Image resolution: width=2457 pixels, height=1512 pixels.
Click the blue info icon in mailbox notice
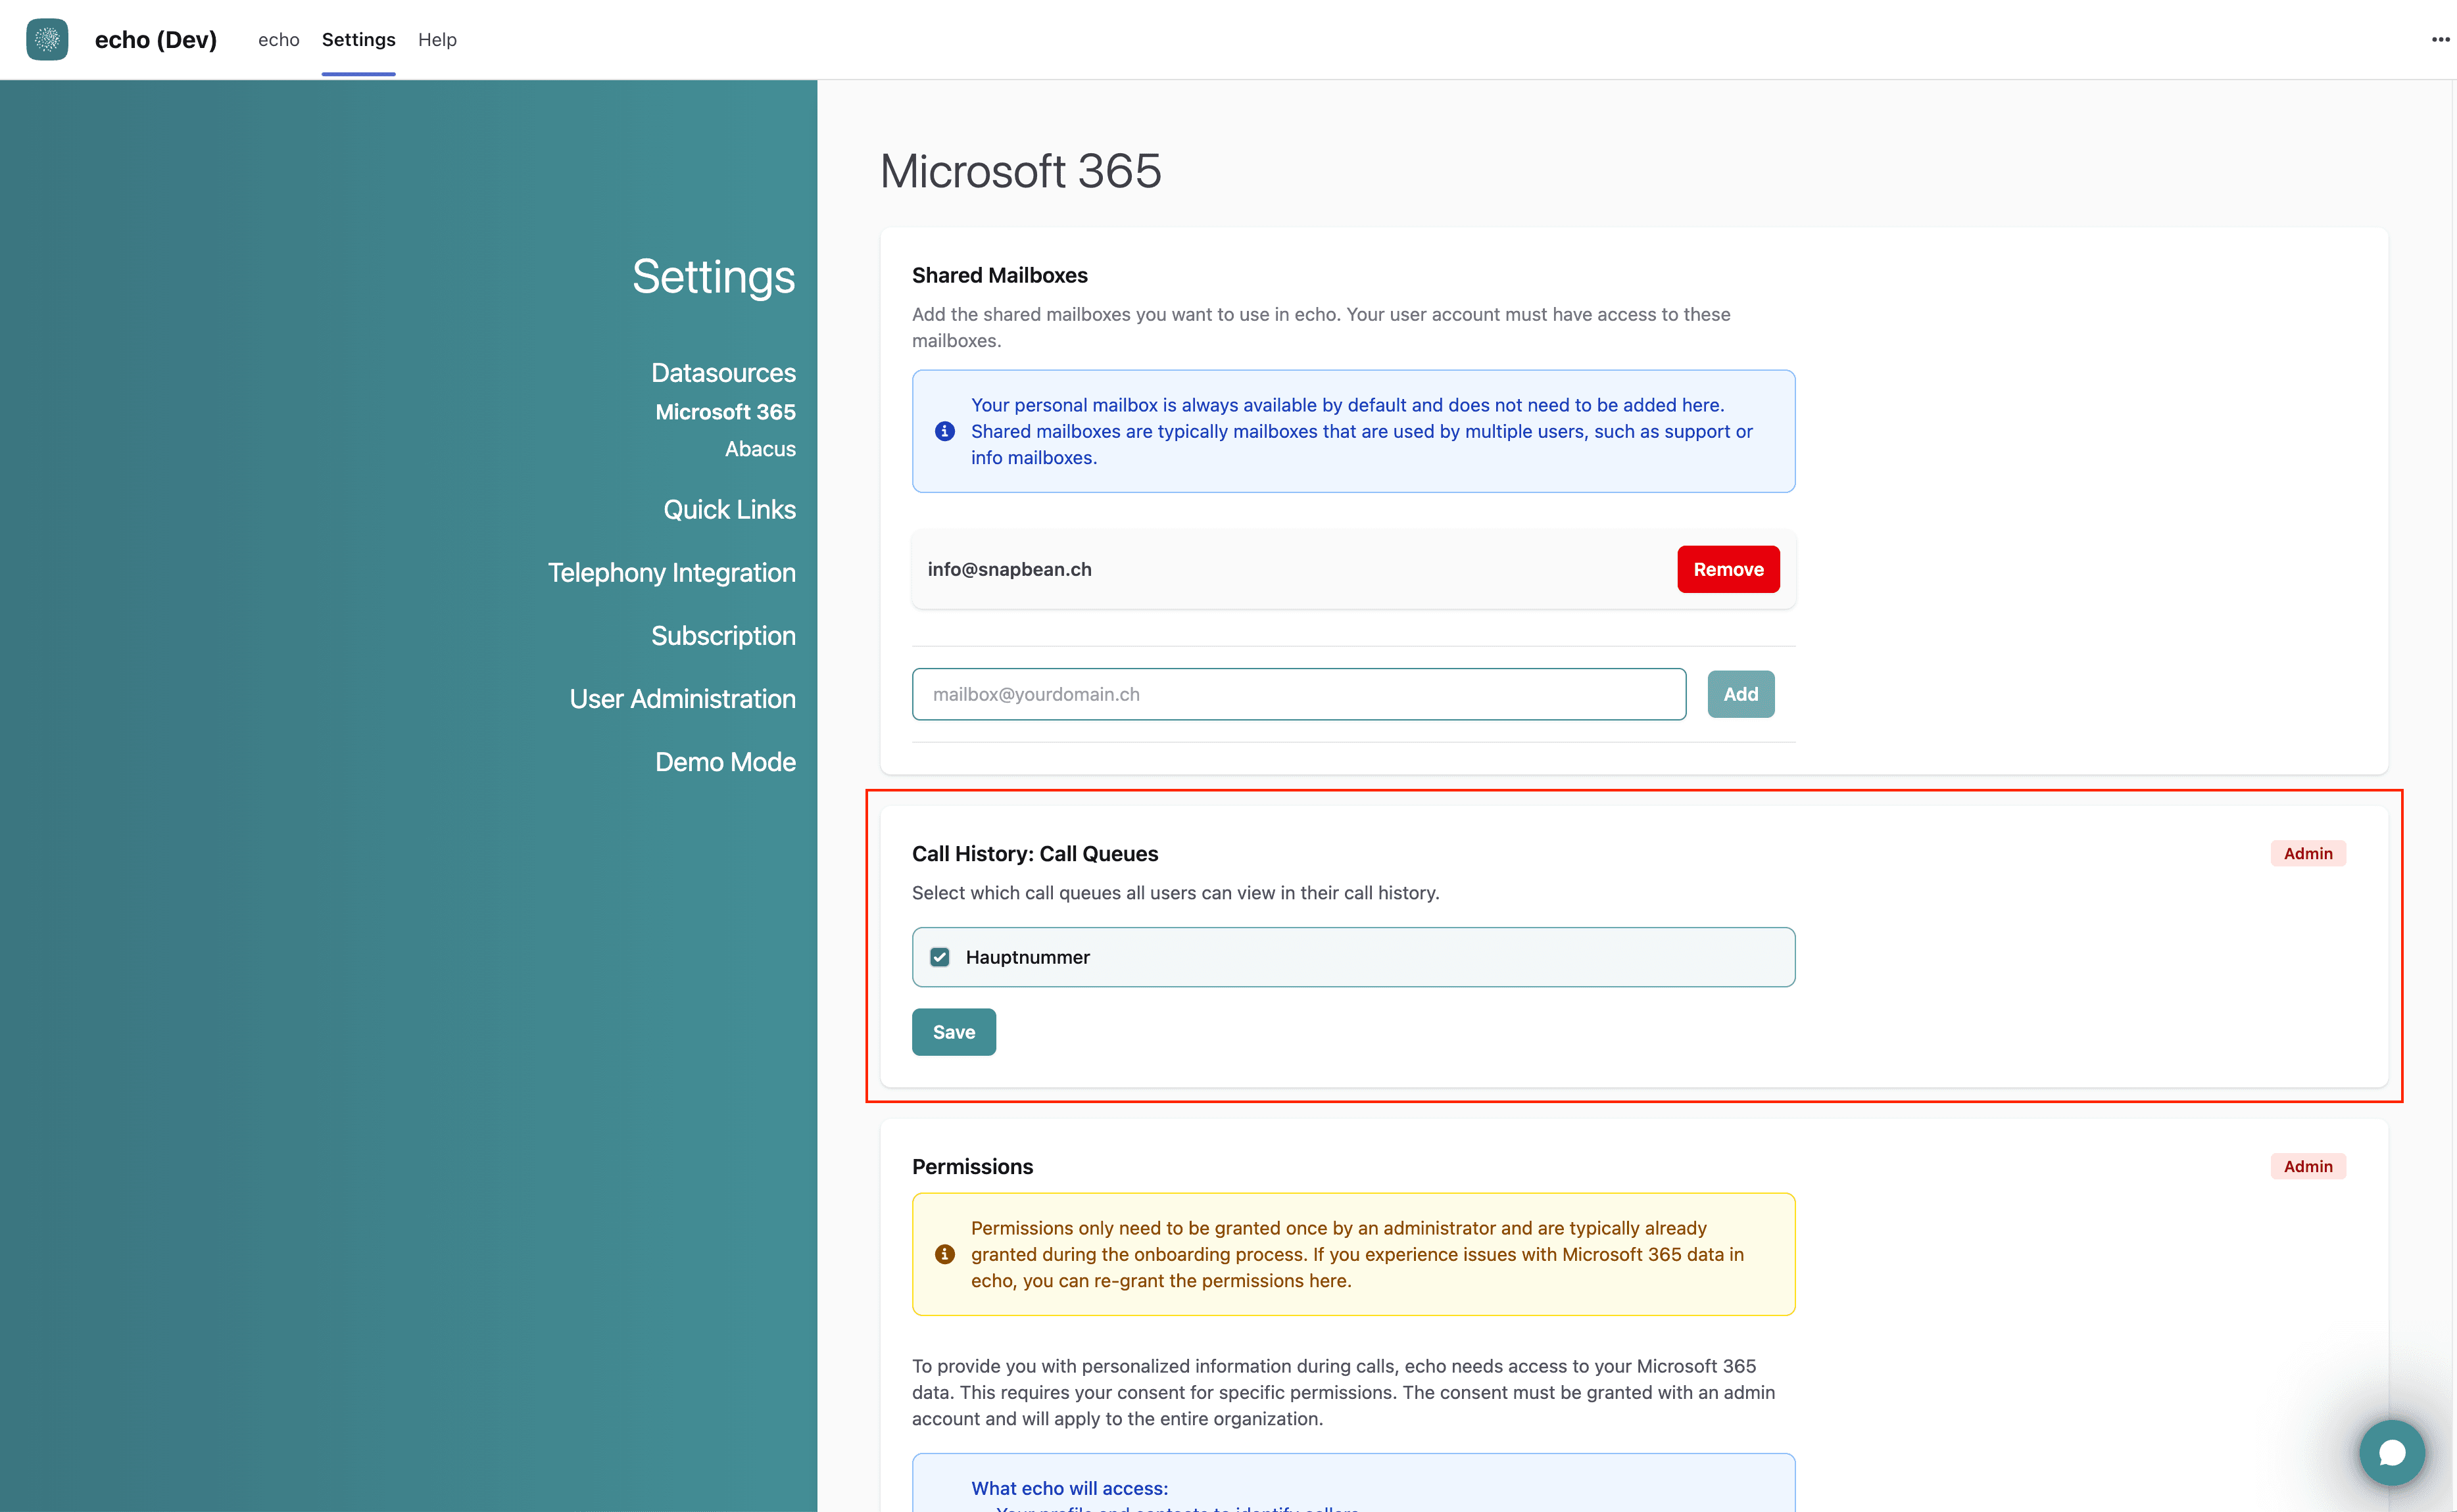[944, 431]
